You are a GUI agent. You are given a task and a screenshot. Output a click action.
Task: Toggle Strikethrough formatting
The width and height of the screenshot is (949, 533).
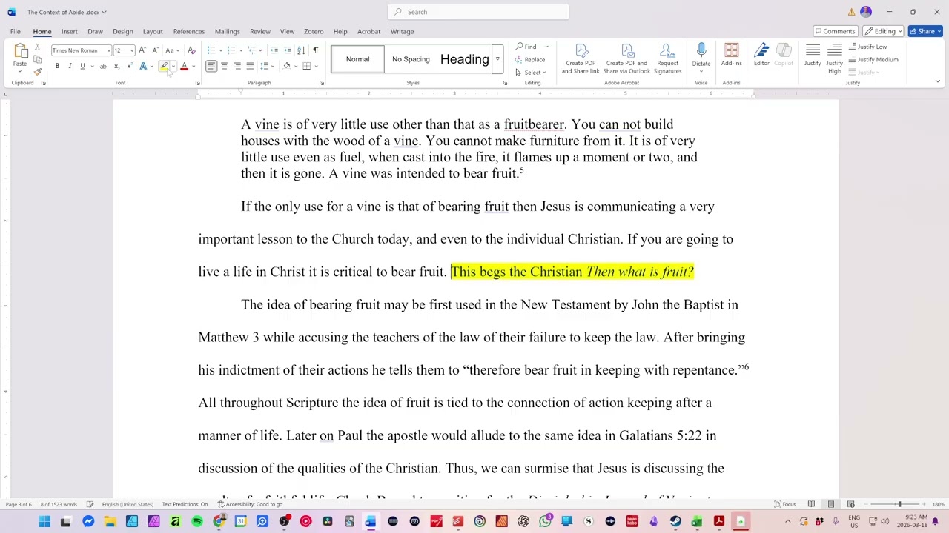[x=103, y=66]
